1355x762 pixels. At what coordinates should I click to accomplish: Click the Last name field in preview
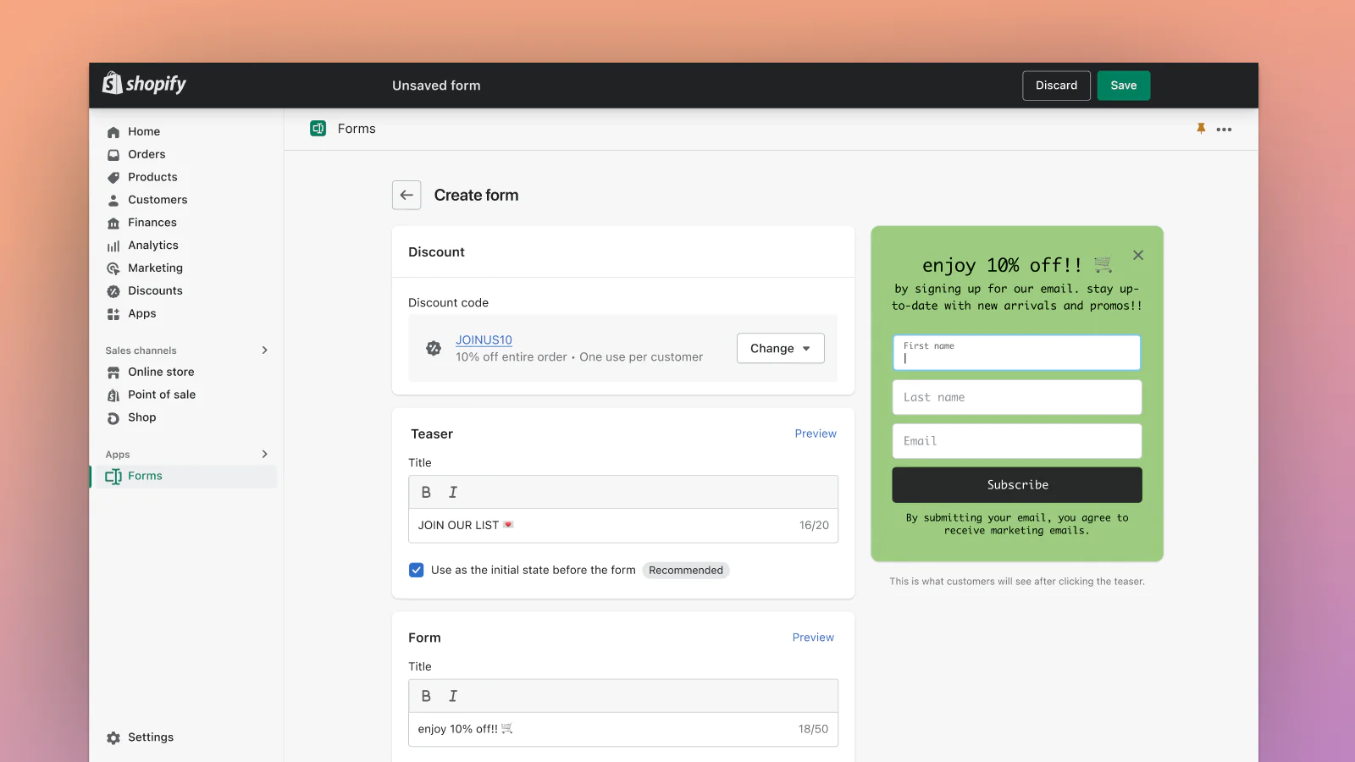pyautogui.click(x=1017, y=397)
